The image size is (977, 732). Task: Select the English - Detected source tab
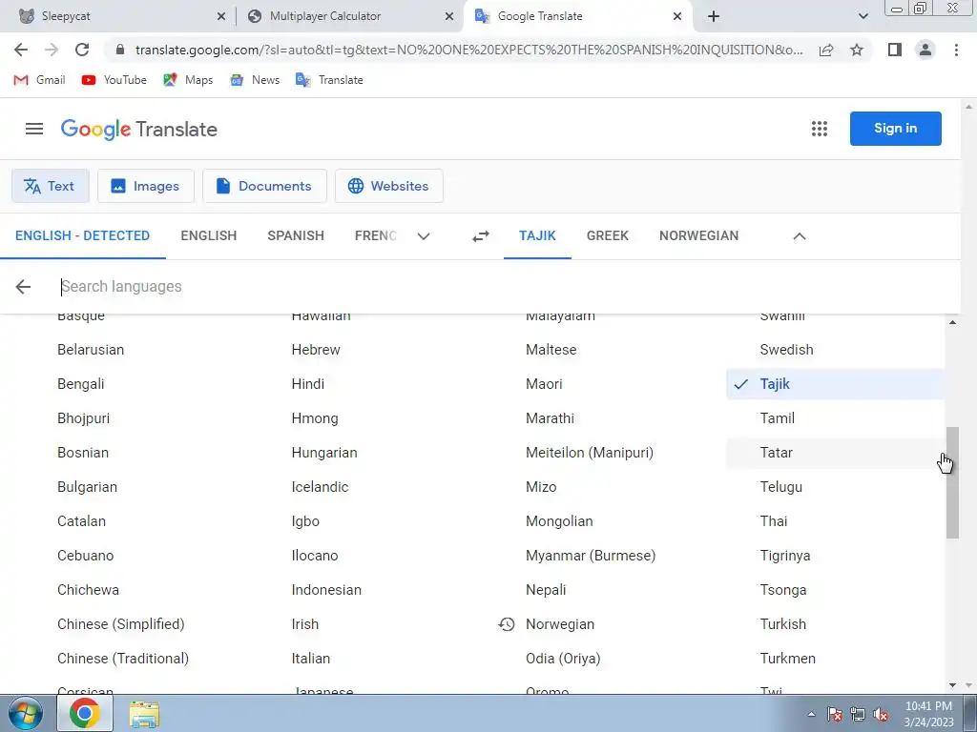pos(83,236)
